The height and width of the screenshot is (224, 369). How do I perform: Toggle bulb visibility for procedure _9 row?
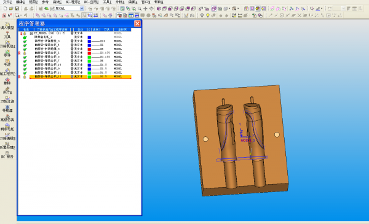point(72,69)
